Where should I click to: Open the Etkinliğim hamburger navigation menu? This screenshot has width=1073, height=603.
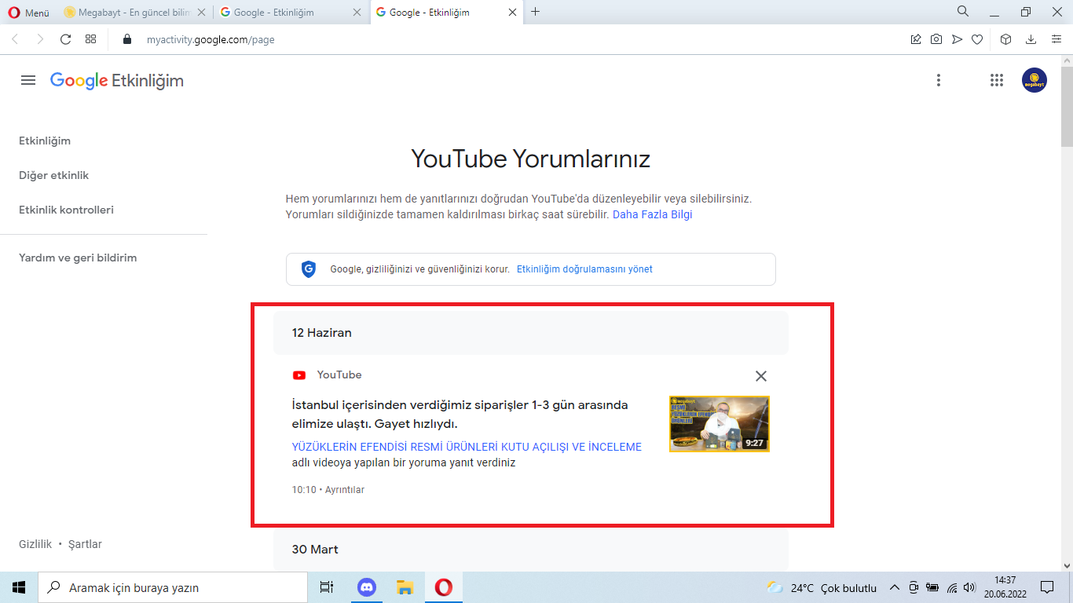[x=28, y=79]
